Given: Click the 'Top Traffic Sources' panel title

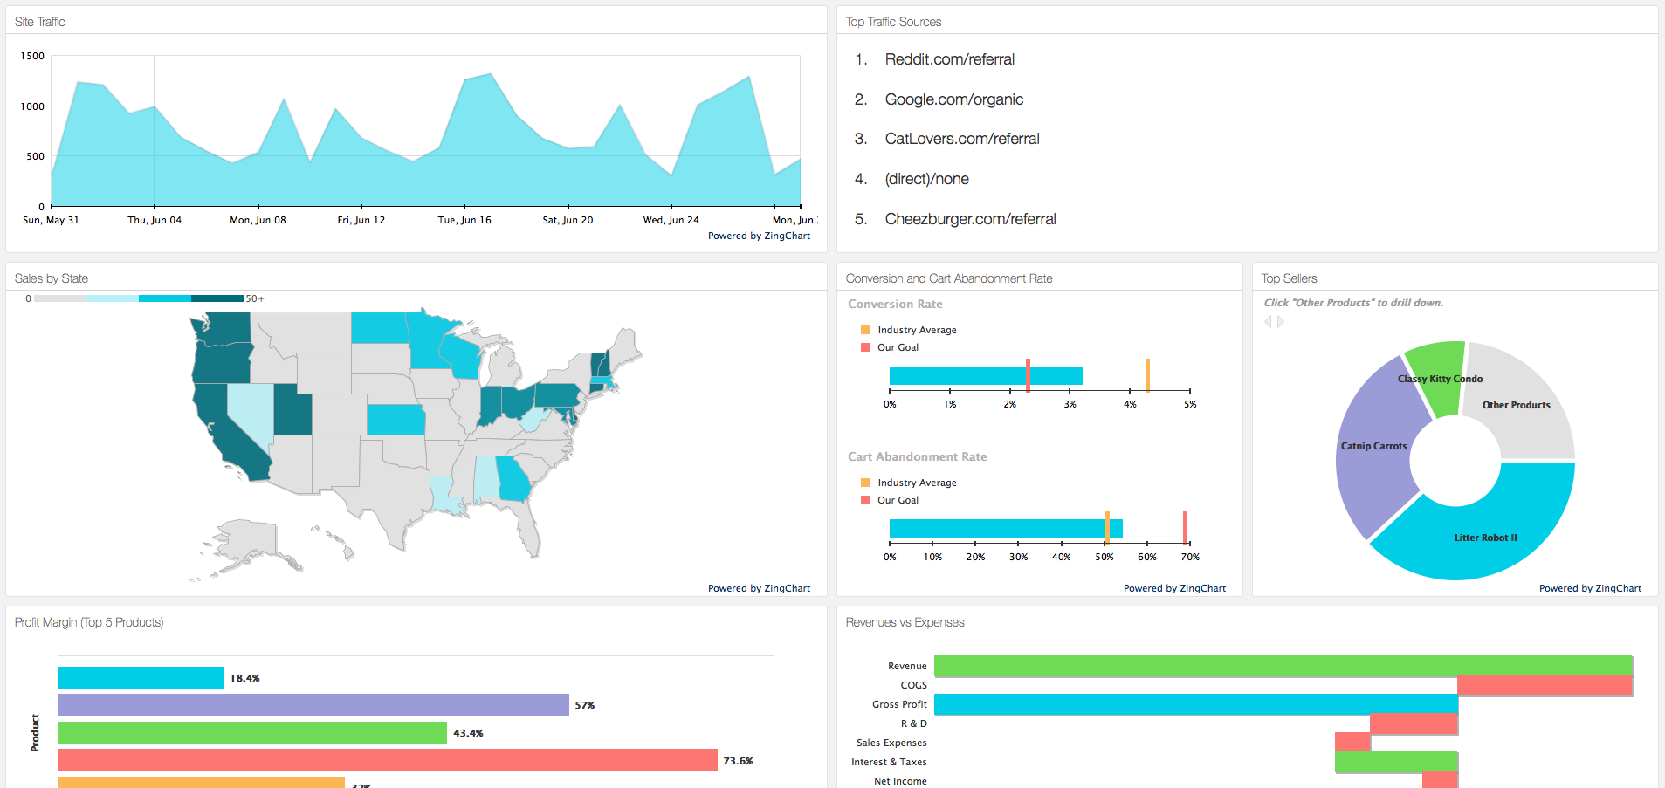Looking at the screenshot, I should coord(893,22).
